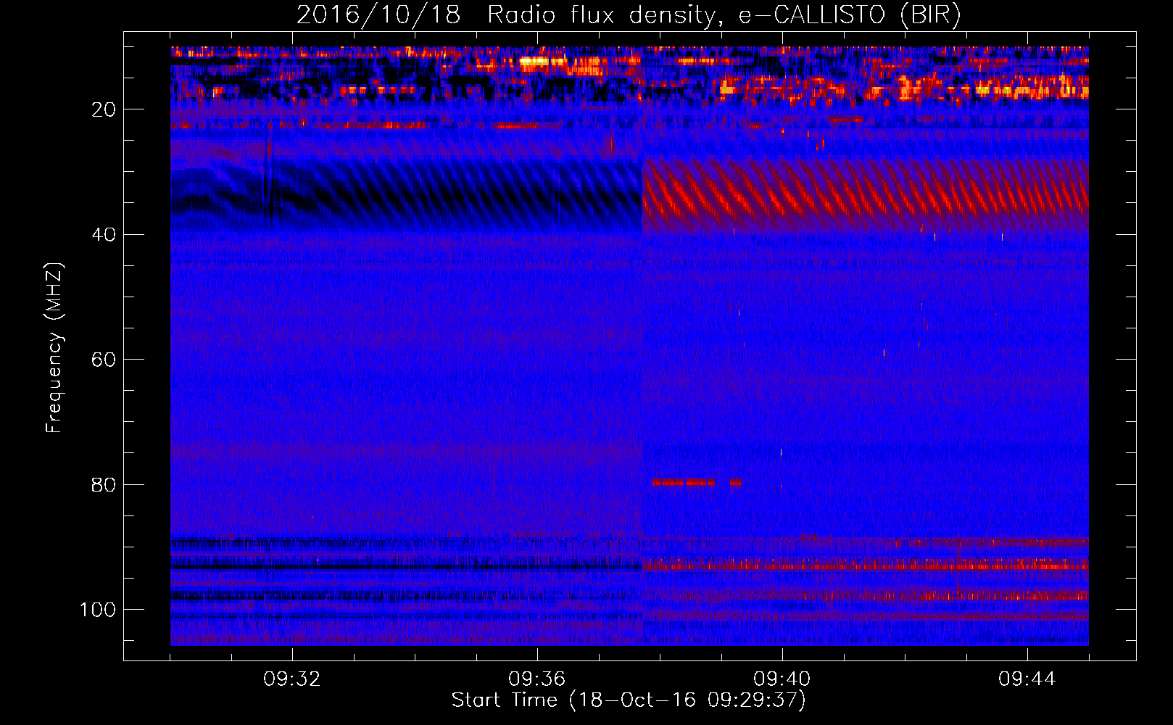Click the red dashed burst near 80 MHz

697,482
